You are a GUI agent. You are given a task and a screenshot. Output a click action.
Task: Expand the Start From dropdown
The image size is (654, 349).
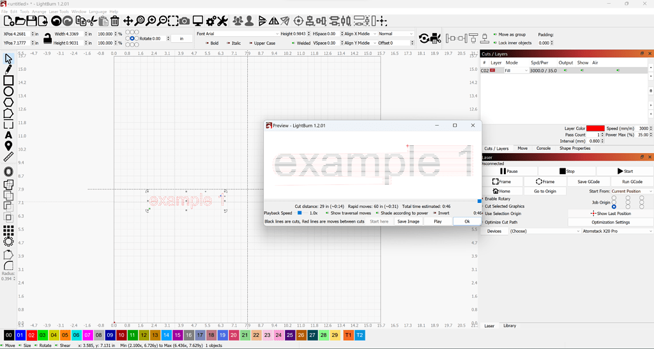pyautogui.click(x=631, y=191)
